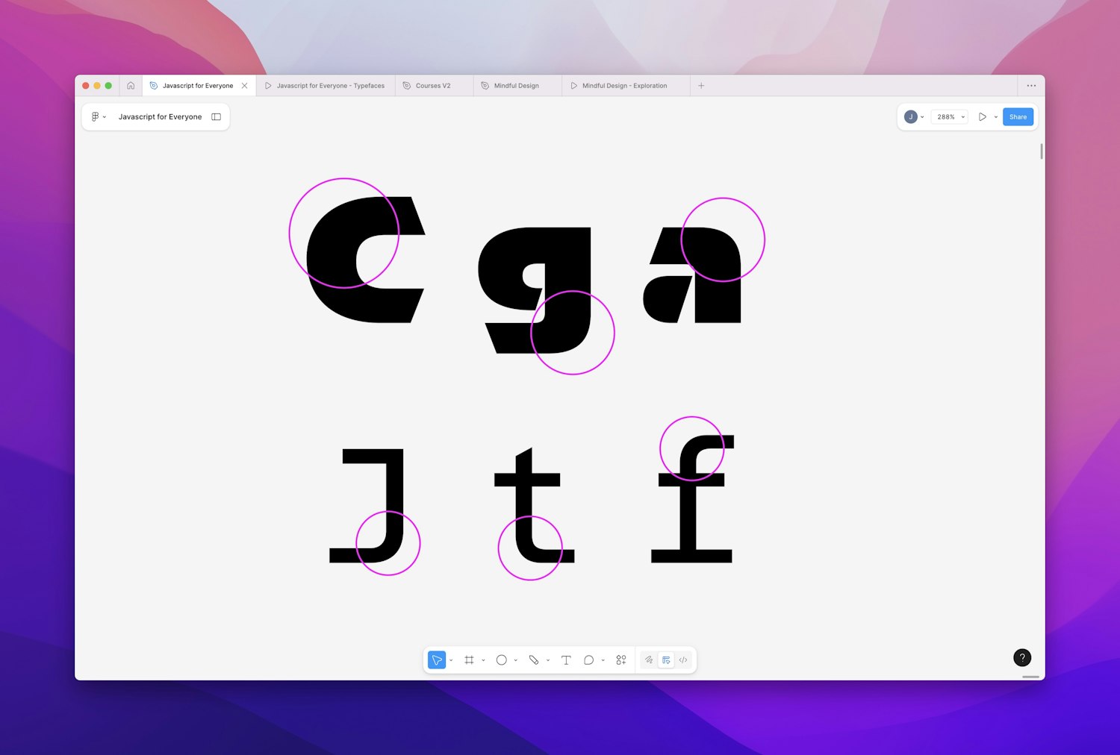Select the Frame tool
The width and height of the screenshot is (1120, 755).
(x=469, y=660)
